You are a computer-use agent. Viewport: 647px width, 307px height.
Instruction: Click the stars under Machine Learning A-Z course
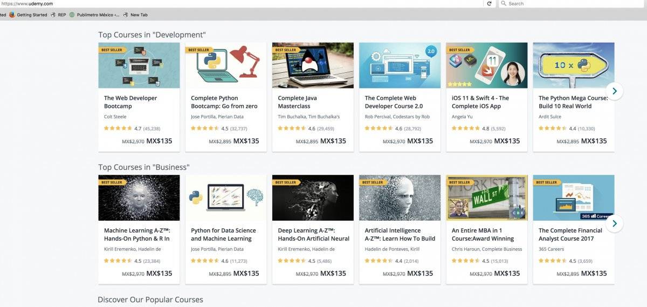(x=118, y=261)
